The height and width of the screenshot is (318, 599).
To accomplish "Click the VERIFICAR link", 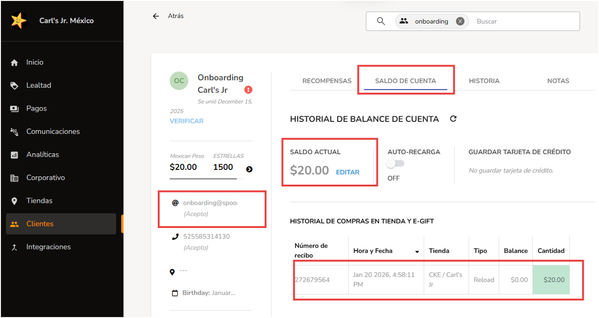I will pos(186,121).
